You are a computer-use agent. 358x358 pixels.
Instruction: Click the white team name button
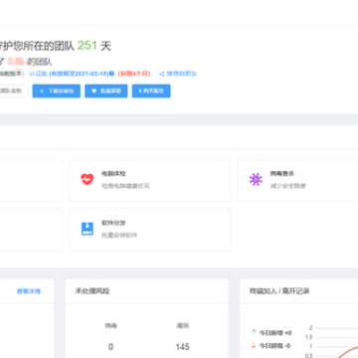coord(14,90)
